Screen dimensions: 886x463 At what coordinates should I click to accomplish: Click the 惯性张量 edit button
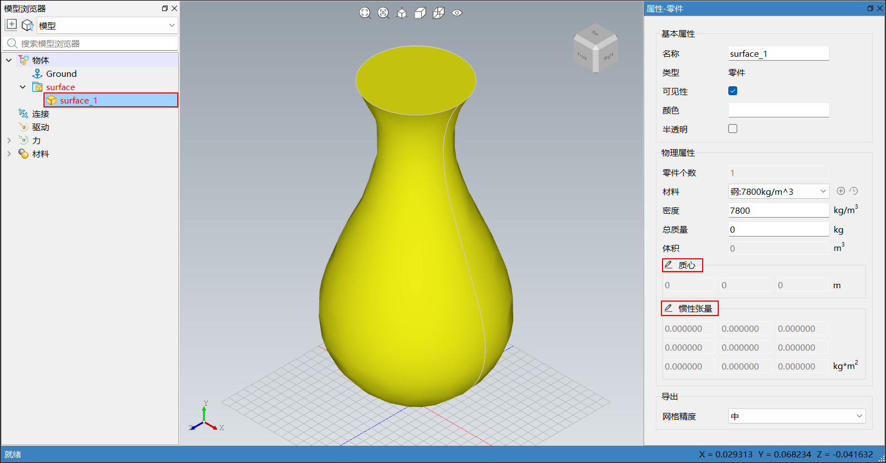[x=689, y=308]
